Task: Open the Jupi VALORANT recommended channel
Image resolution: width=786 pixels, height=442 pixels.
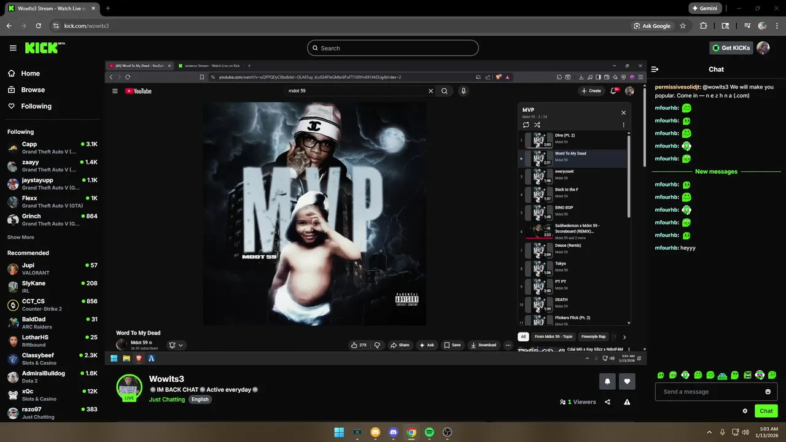Action: click(x=52, y=269)
